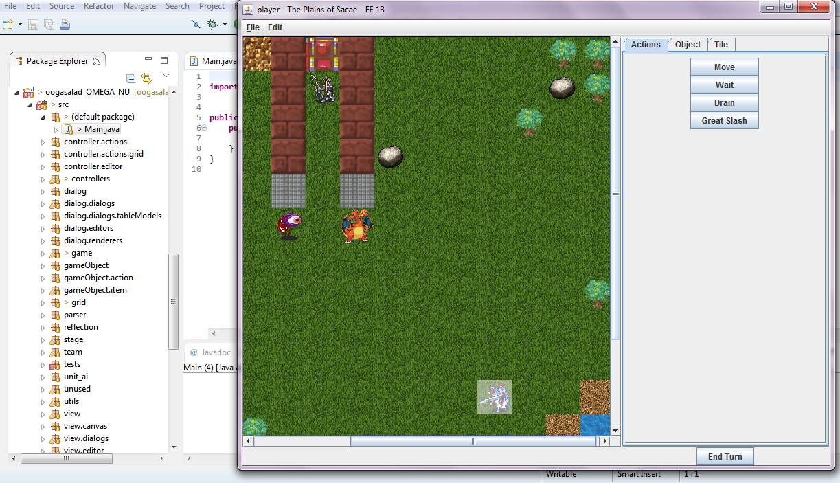Screen dimensions: 840x483
Task: Select the gameObject.item package row
Action: (95, 290)
